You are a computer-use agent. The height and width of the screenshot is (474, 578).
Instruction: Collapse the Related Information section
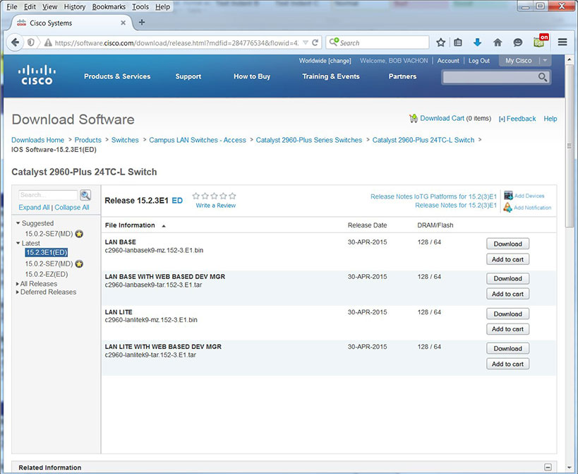click(x=548, y=467)
